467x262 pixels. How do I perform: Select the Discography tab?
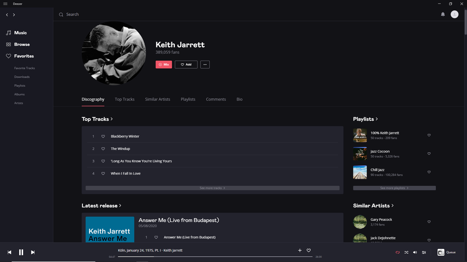(93, 99)
